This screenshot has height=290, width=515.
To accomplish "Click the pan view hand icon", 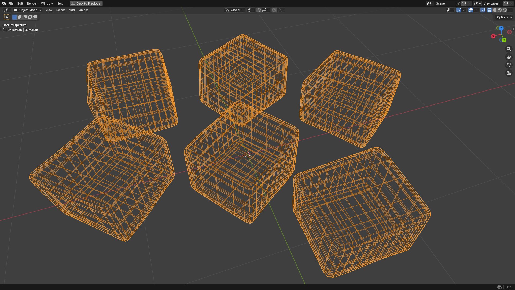I will click(x=509, y=57).
